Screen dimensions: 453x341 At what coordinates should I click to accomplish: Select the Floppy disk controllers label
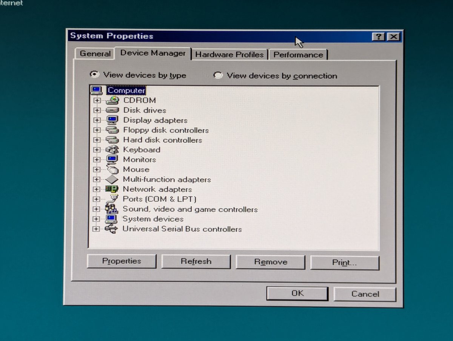coord(166,130)
